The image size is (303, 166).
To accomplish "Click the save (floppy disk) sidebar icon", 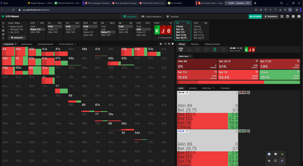I will tap(3, 31).
